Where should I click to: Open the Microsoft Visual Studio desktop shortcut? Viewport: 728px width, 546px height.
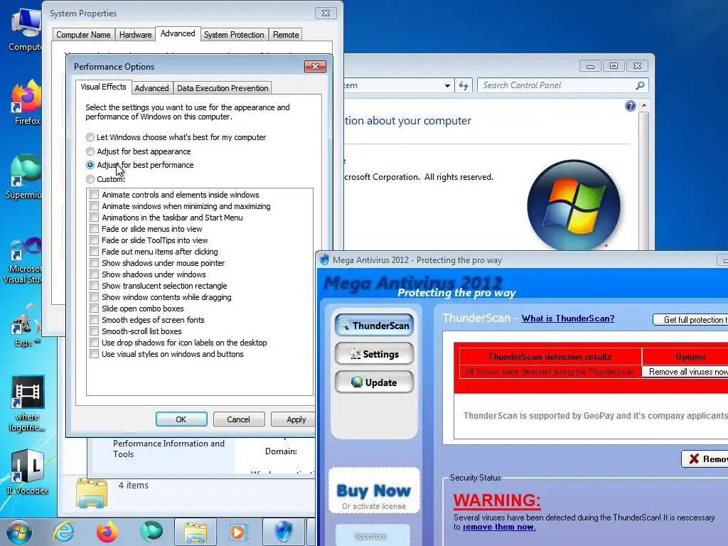click(x=23, y=260)
